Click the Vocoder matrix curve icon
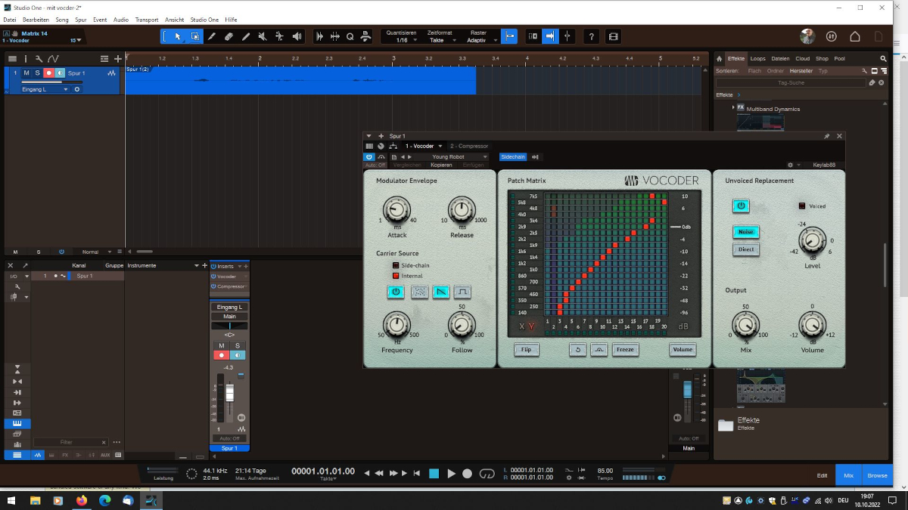 point(599,350)
